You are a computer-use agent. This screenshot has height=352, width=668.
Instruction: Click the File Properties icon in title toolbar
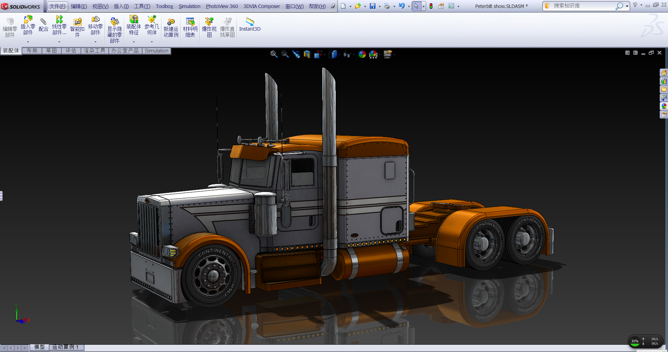pyautogui.click(x=441, y=6)
